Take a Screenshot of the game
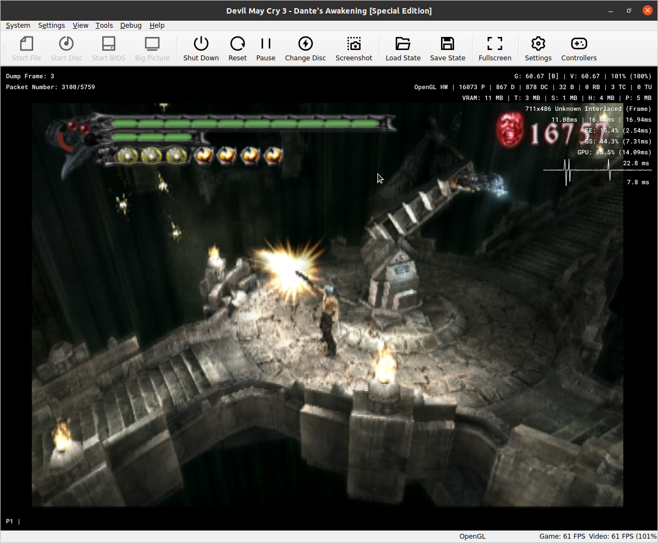 pos(354,49)
